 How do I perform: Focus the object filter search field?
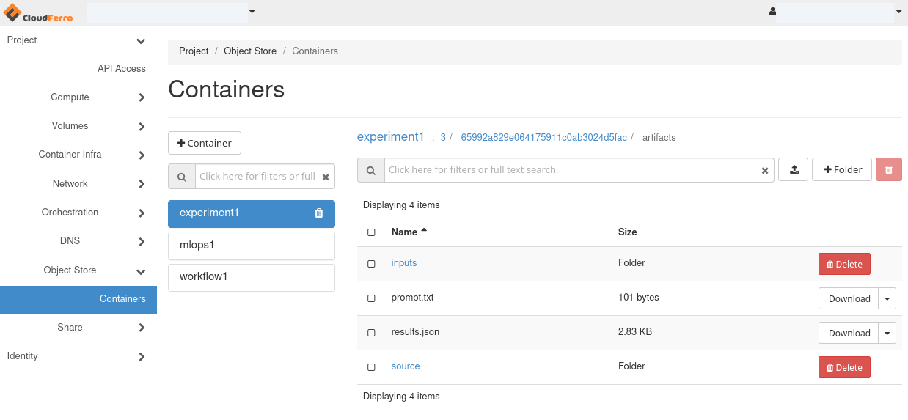coord(572,170)
